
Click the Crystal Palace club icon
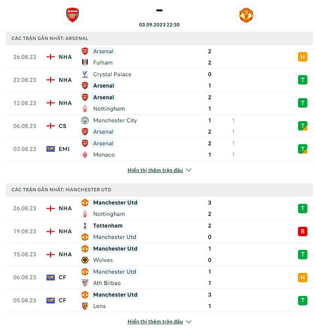(x=85, y=74)
